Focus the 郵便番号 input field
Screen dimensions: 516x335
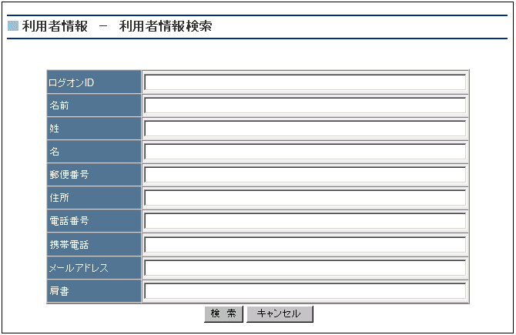tap(305, 175)
